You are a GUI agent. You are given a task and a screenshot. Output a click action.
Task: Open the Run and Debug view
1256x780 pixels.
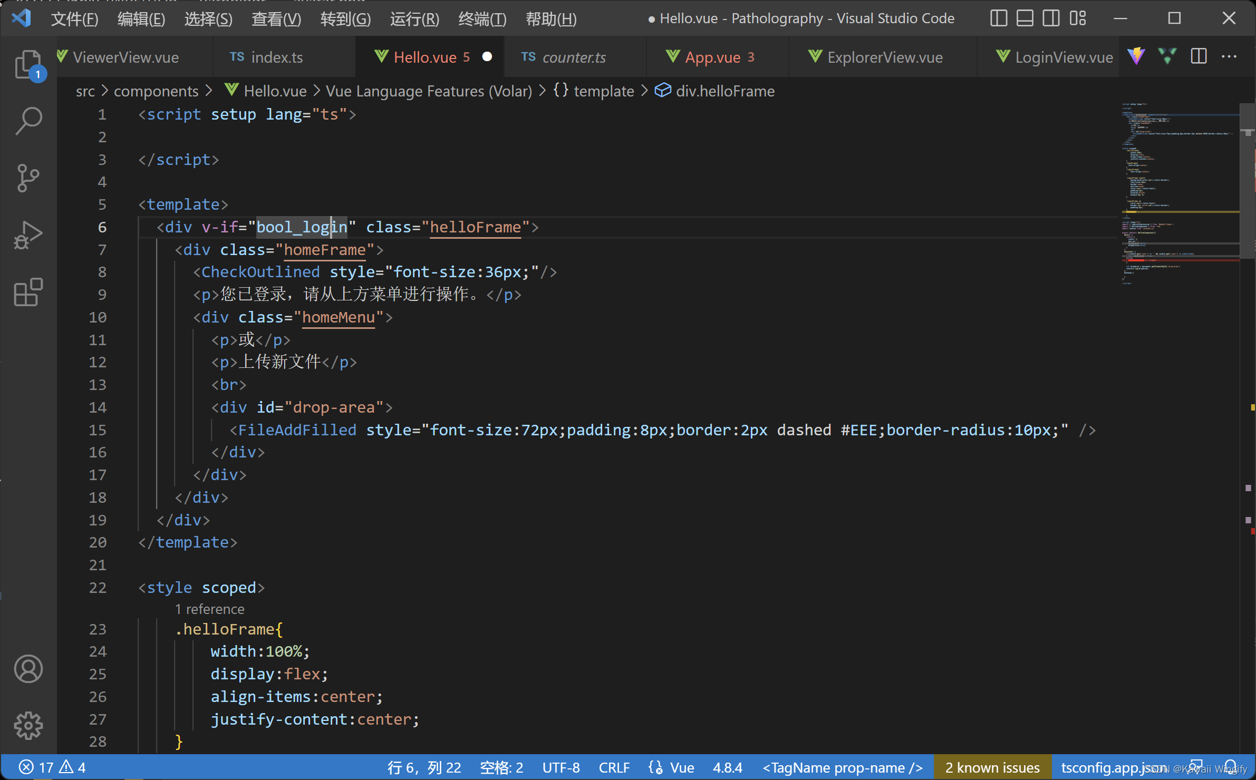(29, 234)
